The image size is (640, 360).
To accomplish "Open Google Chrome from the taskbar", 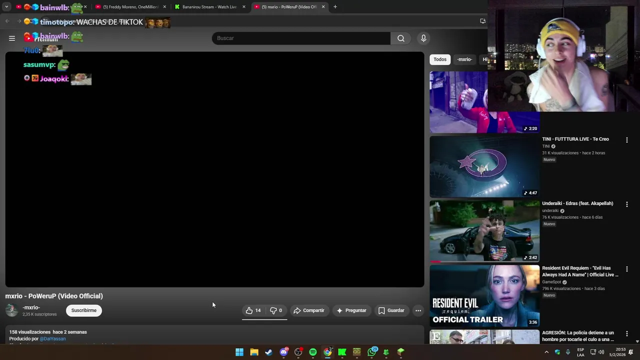I will coord(327,352).
